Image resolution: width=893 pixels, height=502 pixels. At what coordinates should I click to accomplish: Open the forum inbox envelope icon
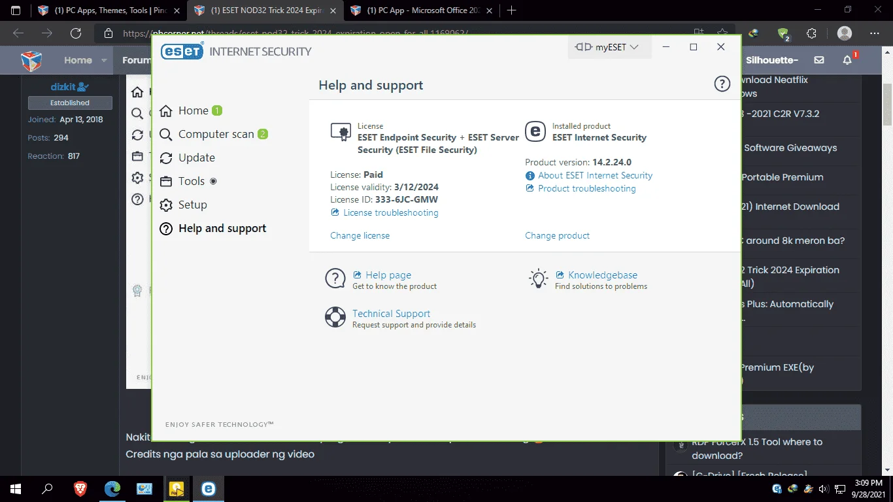point(819,60)
